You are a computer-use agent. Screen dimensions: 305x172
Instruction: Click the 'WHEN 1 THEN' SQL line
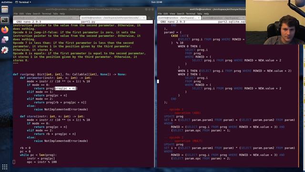click(x=234, y=71)
